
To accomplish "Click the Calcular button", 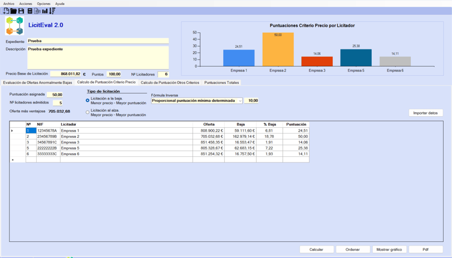I will click(317, 249).
